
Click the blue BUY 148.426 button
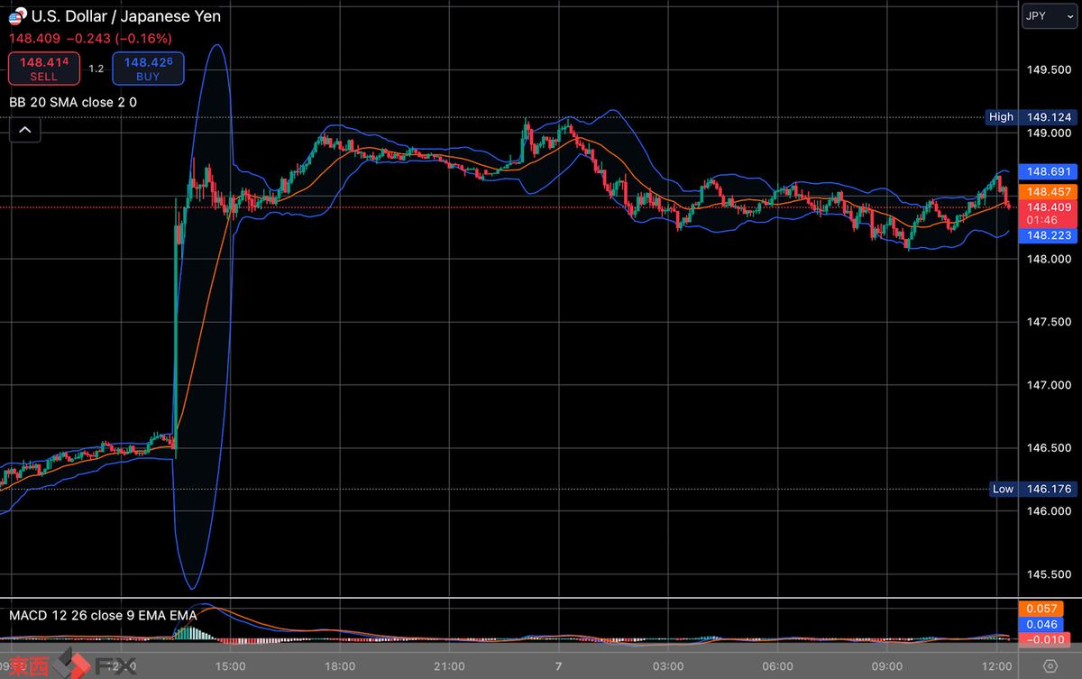tap(148, 69)
